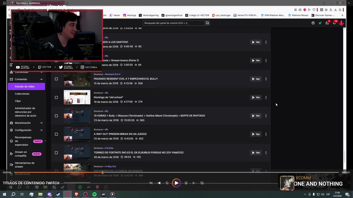
Task: Open the Twitch profile avatar menu
Action: click(x=341, y=23)
